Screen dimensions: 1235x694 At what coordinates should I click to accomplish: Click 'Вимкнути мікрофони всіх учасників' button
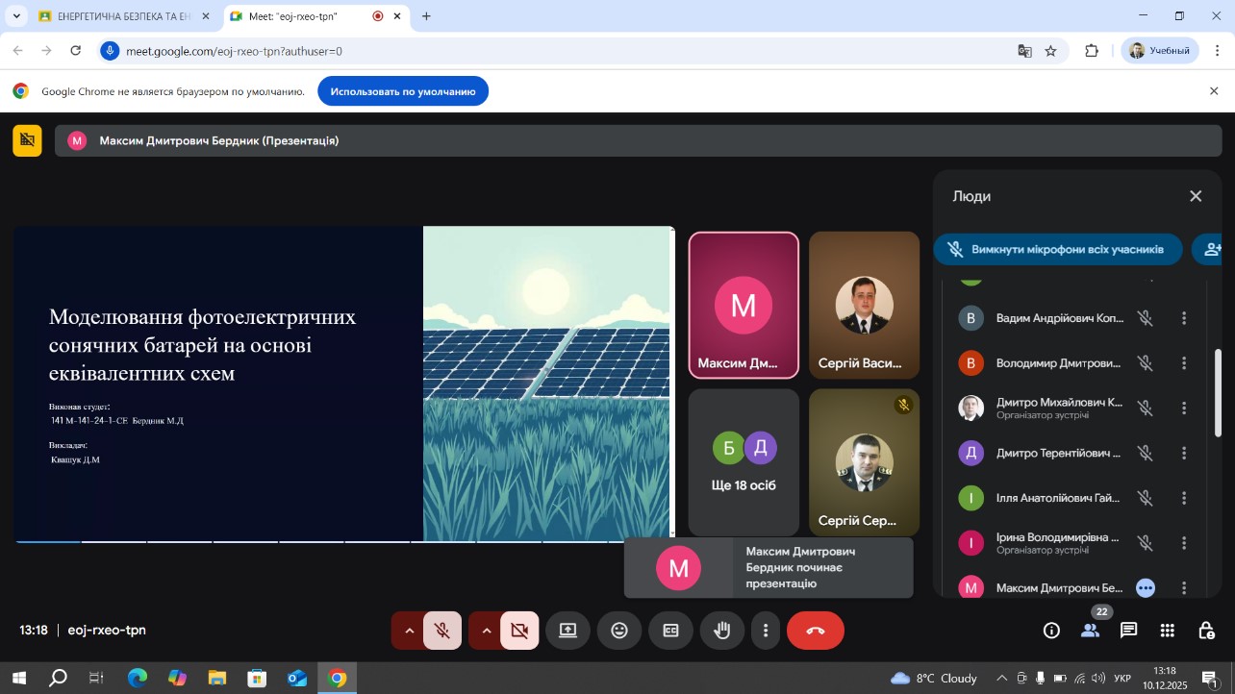[x=1057, y=249]
